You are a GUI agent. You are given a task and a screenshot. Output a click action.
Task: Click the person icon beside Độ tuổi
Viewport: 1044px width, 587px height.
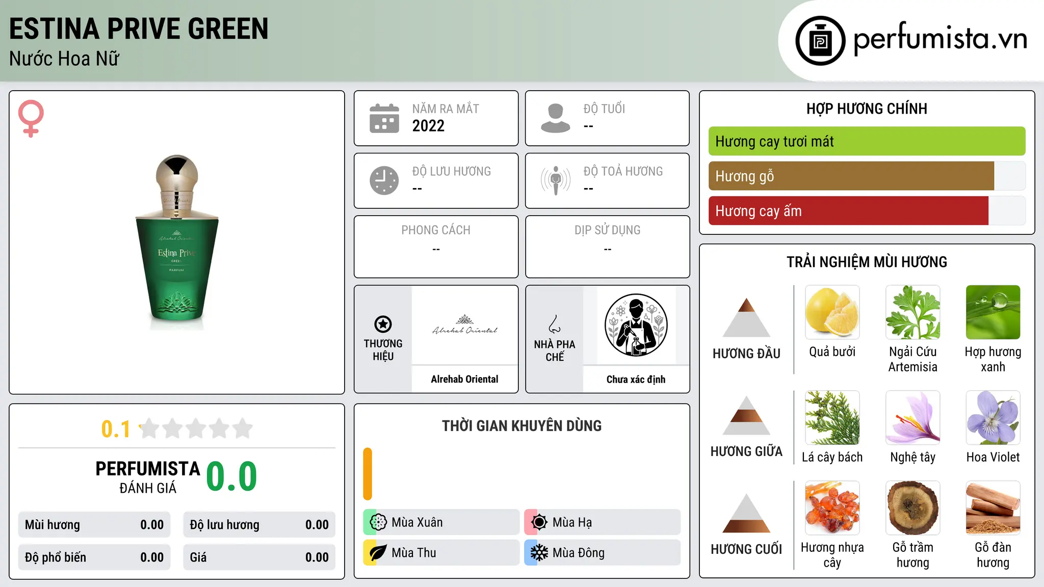click(x=556, y=118)
